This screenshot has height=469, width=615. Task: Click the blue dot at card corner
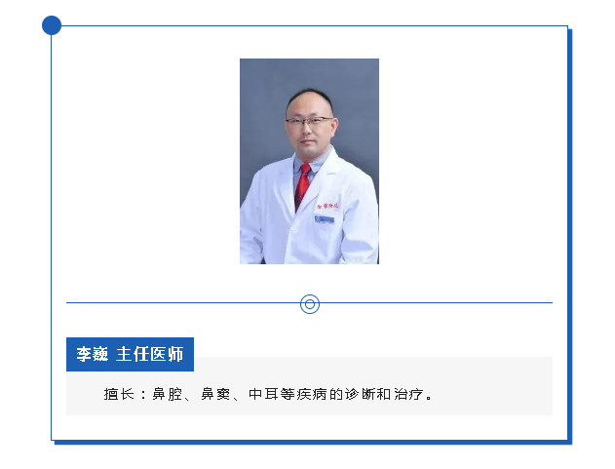click(52, 25)
